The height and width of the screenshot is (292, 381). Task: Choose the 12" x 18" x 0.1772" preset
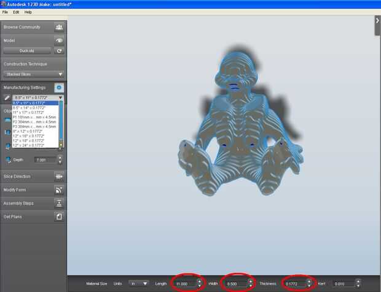click(36, 140)
